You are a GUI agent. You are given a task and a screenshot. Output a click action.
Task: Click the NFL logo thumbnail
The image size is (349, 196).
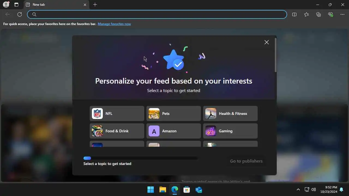[97, 114]
